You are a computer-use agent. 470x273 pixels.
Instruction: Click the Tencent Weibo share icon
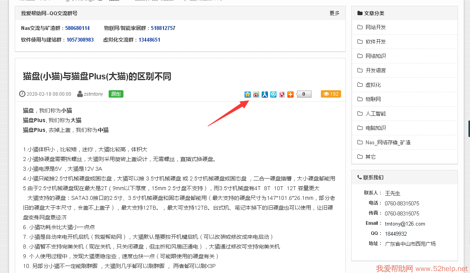click(273, 94)
